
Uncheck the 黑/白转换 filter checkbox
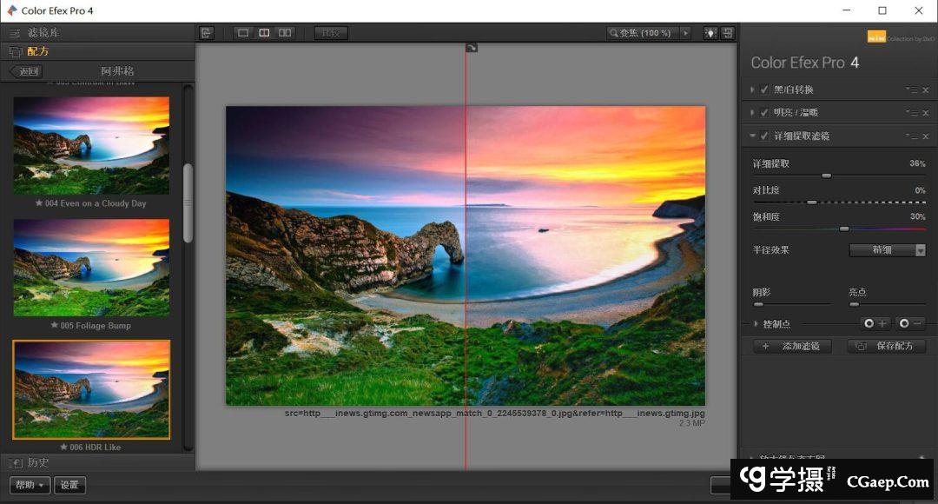pyautogui.click(x=764, y=90)
